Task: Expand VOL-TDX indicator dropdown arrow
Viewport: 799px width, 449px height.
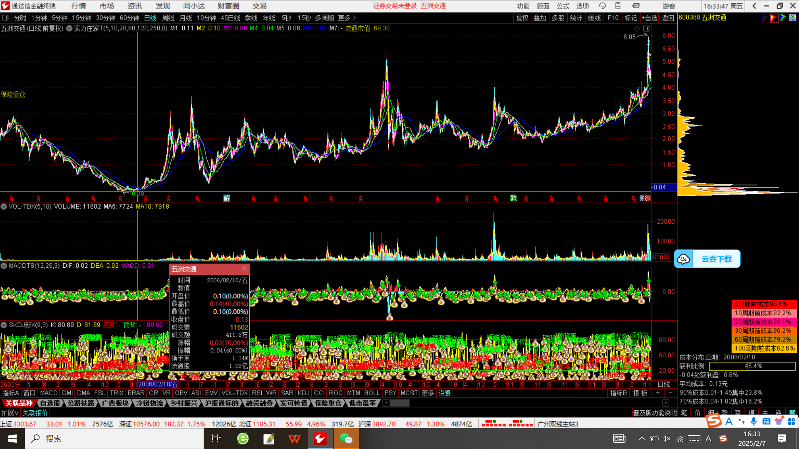Action: (4, 207)
